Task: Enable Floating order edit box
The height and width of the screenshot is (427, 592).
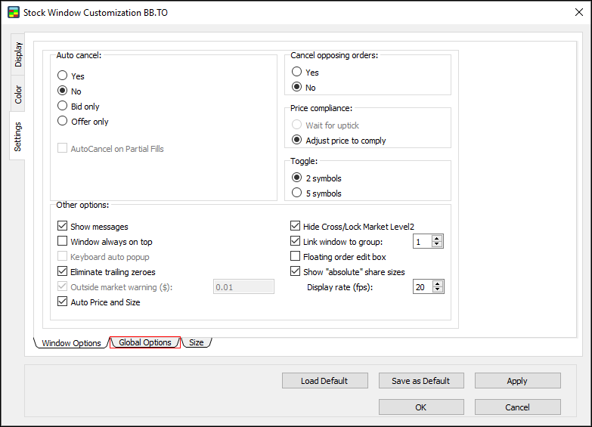Action: (x=296, y=257)
